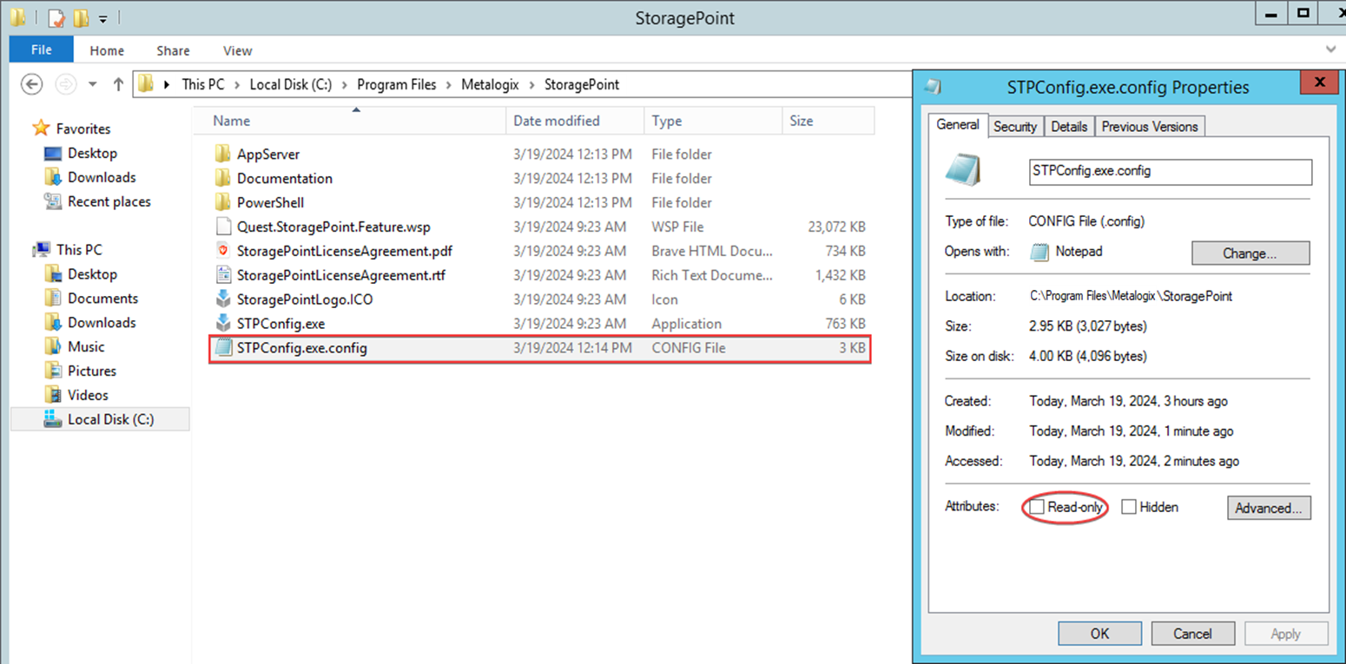
Task: Click the large file icon in Properties dialog
Action: [x=963, y=171]
